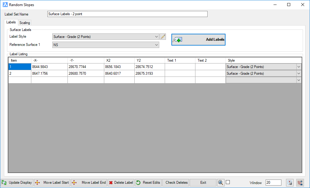This screenshot has height=188, width=310.
Task: Click Reset Edits button
Action: click(148, 183)
